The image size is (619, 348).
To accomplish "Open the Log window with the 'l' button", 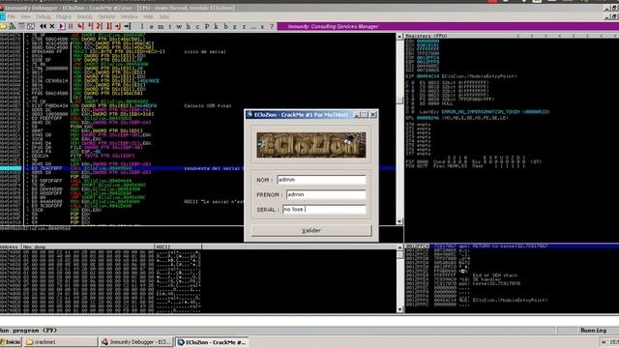I will [x=142, y=26].
